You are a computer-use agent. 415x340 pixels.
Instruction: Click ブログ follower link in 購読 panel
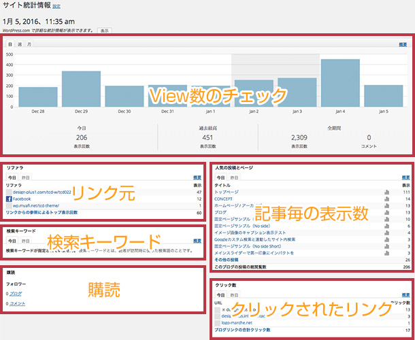tap(14, 294)
